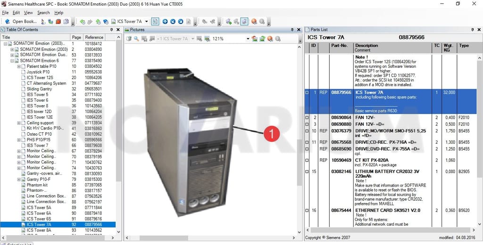Open the View menu
483x245 pixels.
28,13
